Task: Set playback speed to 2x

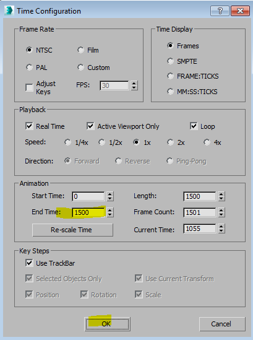Action: (x=171, y=142)
